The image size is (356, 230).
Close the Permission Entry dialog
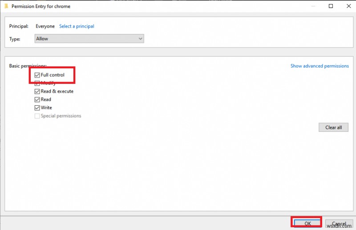[349, 6]
